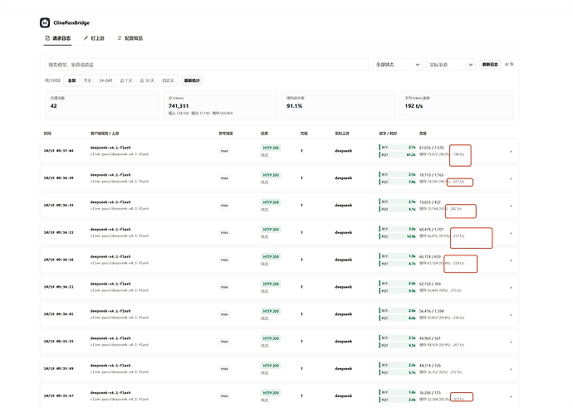The width and height of the screenshot is (573, 408).
Task: Select the 'All' time range option
Action: [x=71, y=80]
